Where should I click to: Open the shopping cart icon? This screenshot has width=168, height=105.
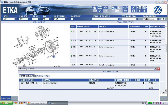coord(125,11)
